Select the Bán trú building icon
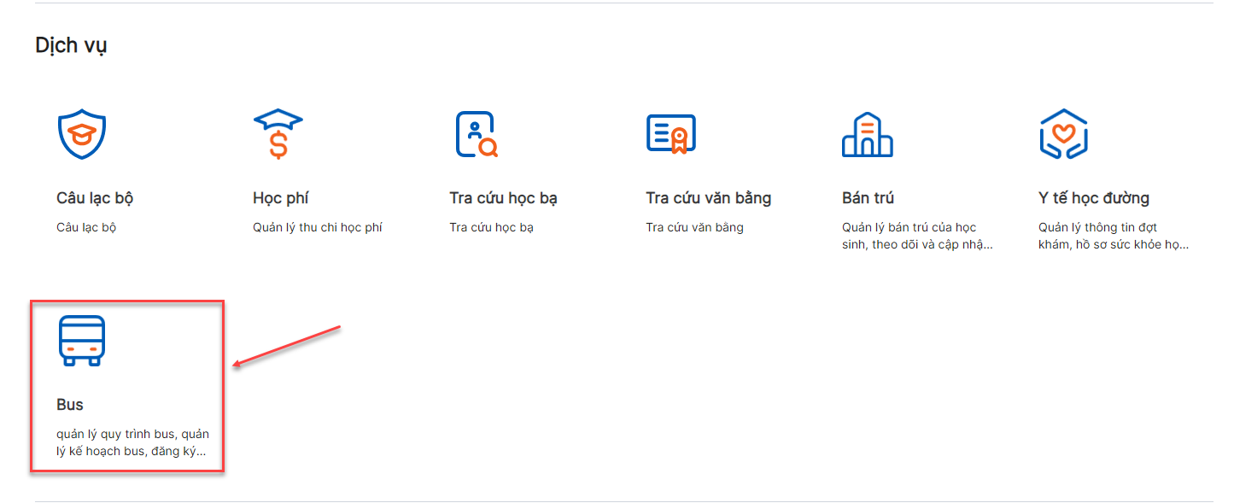Viewport: 1234px width, 503px height. click(867, 134)
